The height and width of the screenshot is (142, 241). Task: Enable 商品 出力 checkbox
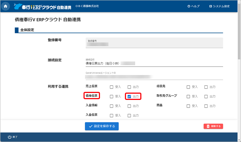point(206,106)
